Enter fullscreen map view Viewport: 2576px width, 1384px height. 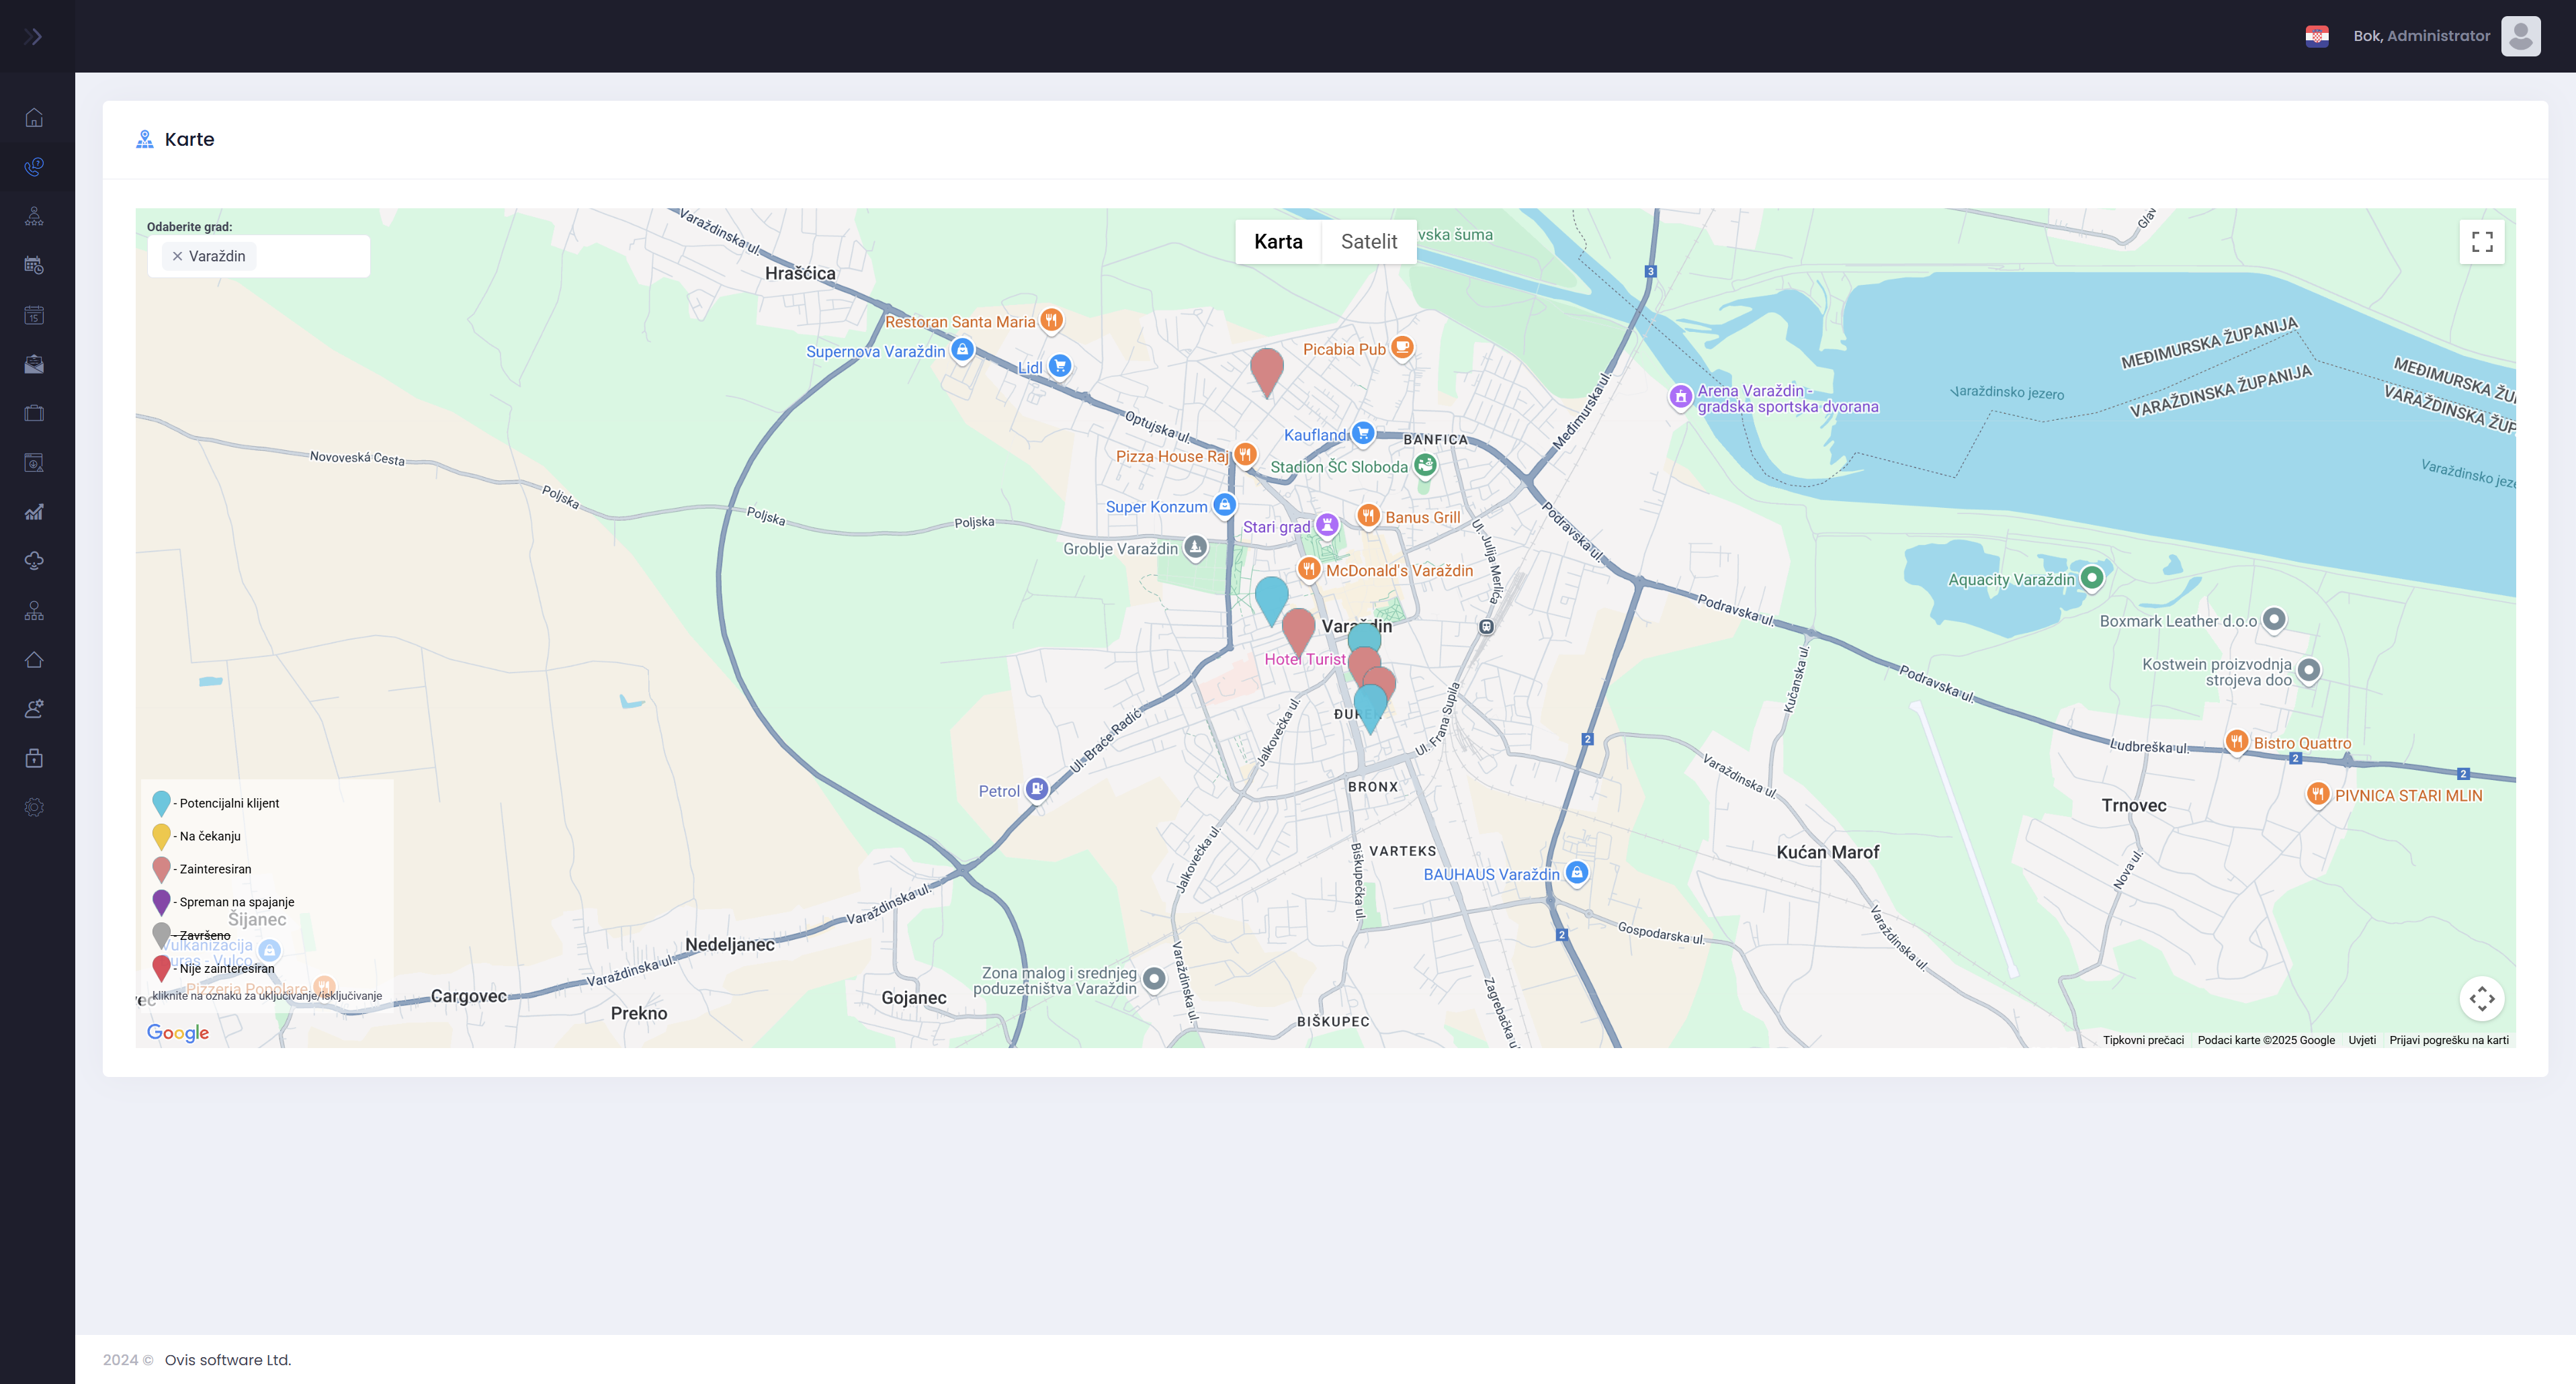click(x=2481, y=242)
